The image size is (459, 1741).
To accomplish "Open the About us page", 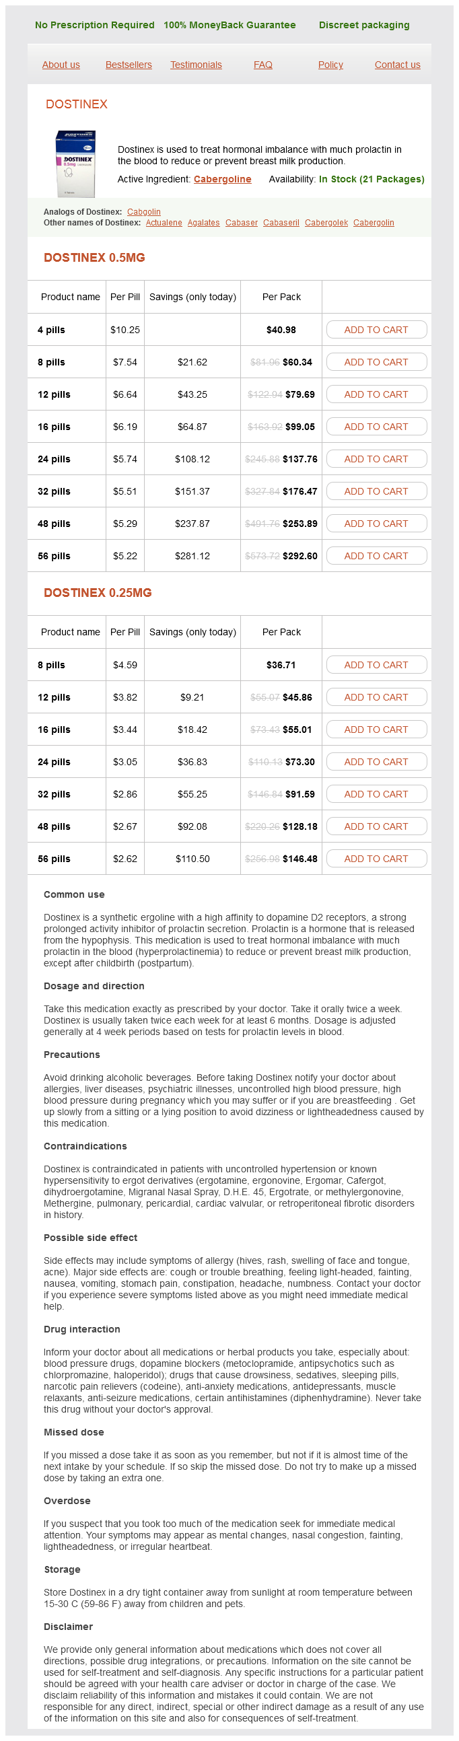I will (x=61, y=65).
